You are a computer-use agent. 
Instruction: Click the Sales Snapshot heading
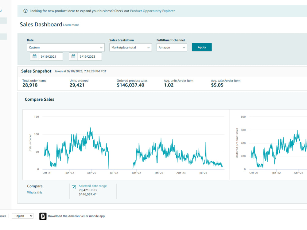36,71
